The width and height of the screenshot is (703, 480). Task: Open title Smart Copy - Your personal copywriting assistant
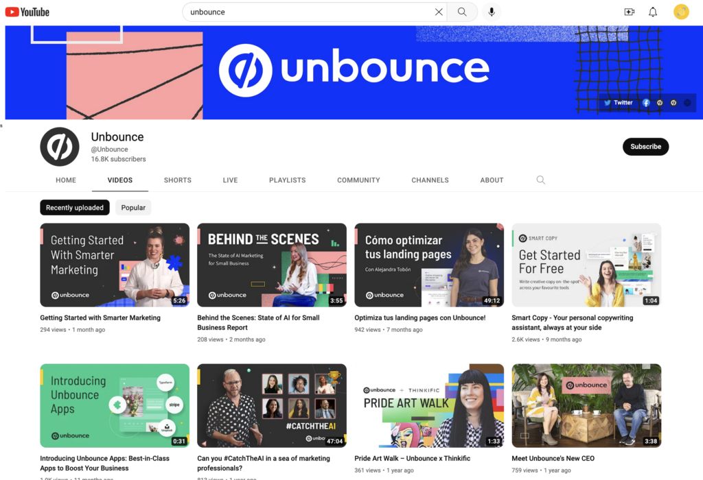[573, 322]
